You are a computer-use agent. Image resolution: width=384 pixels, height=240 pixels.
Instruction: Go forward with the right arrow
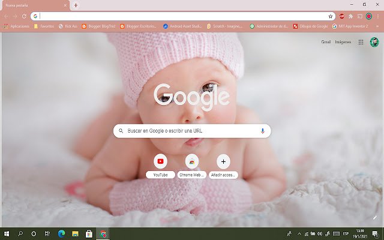[x=15, y=16]
